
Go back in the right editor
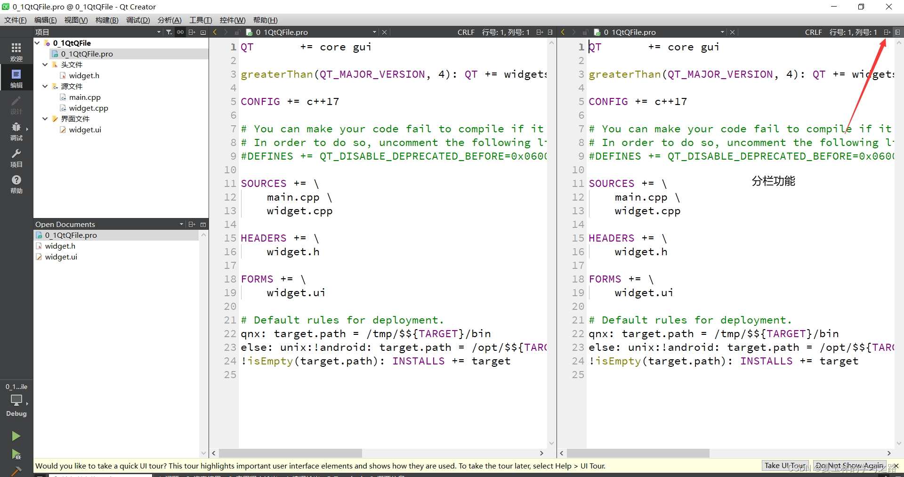563,32
